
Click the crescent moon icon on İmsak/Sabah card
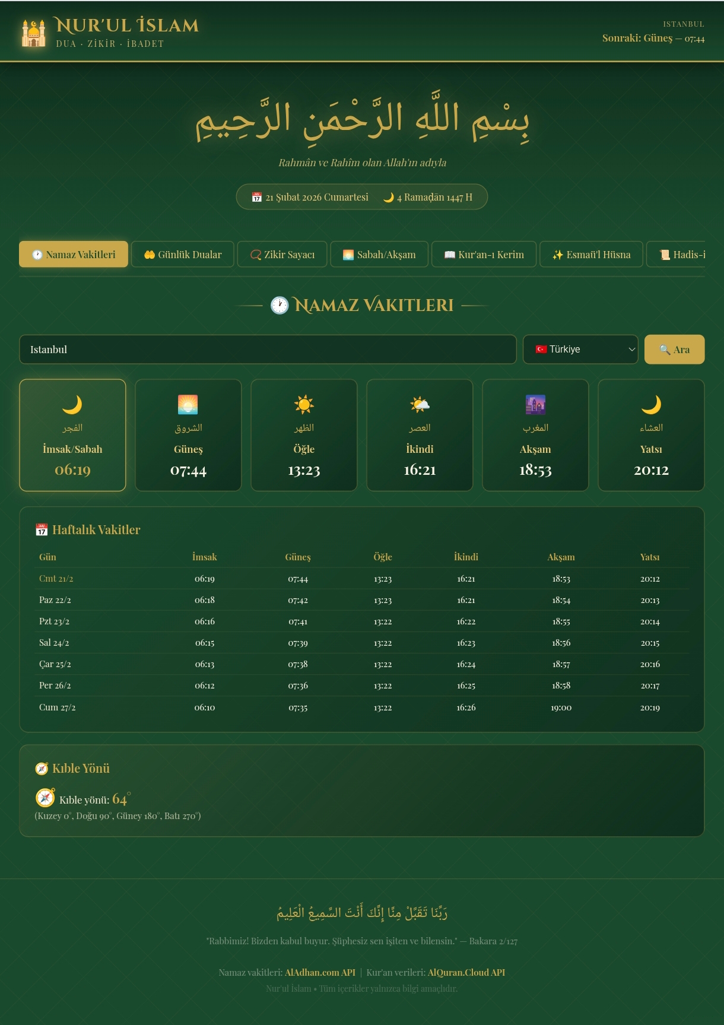(72, 405)
